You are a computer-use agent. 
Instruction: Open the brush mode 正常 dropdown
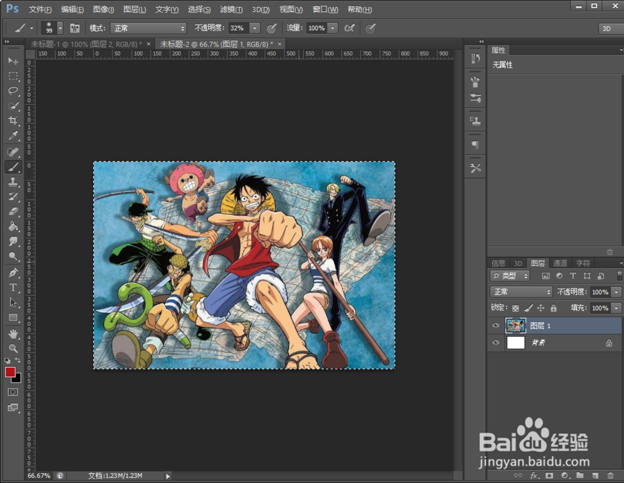click(x=149, y=28)
